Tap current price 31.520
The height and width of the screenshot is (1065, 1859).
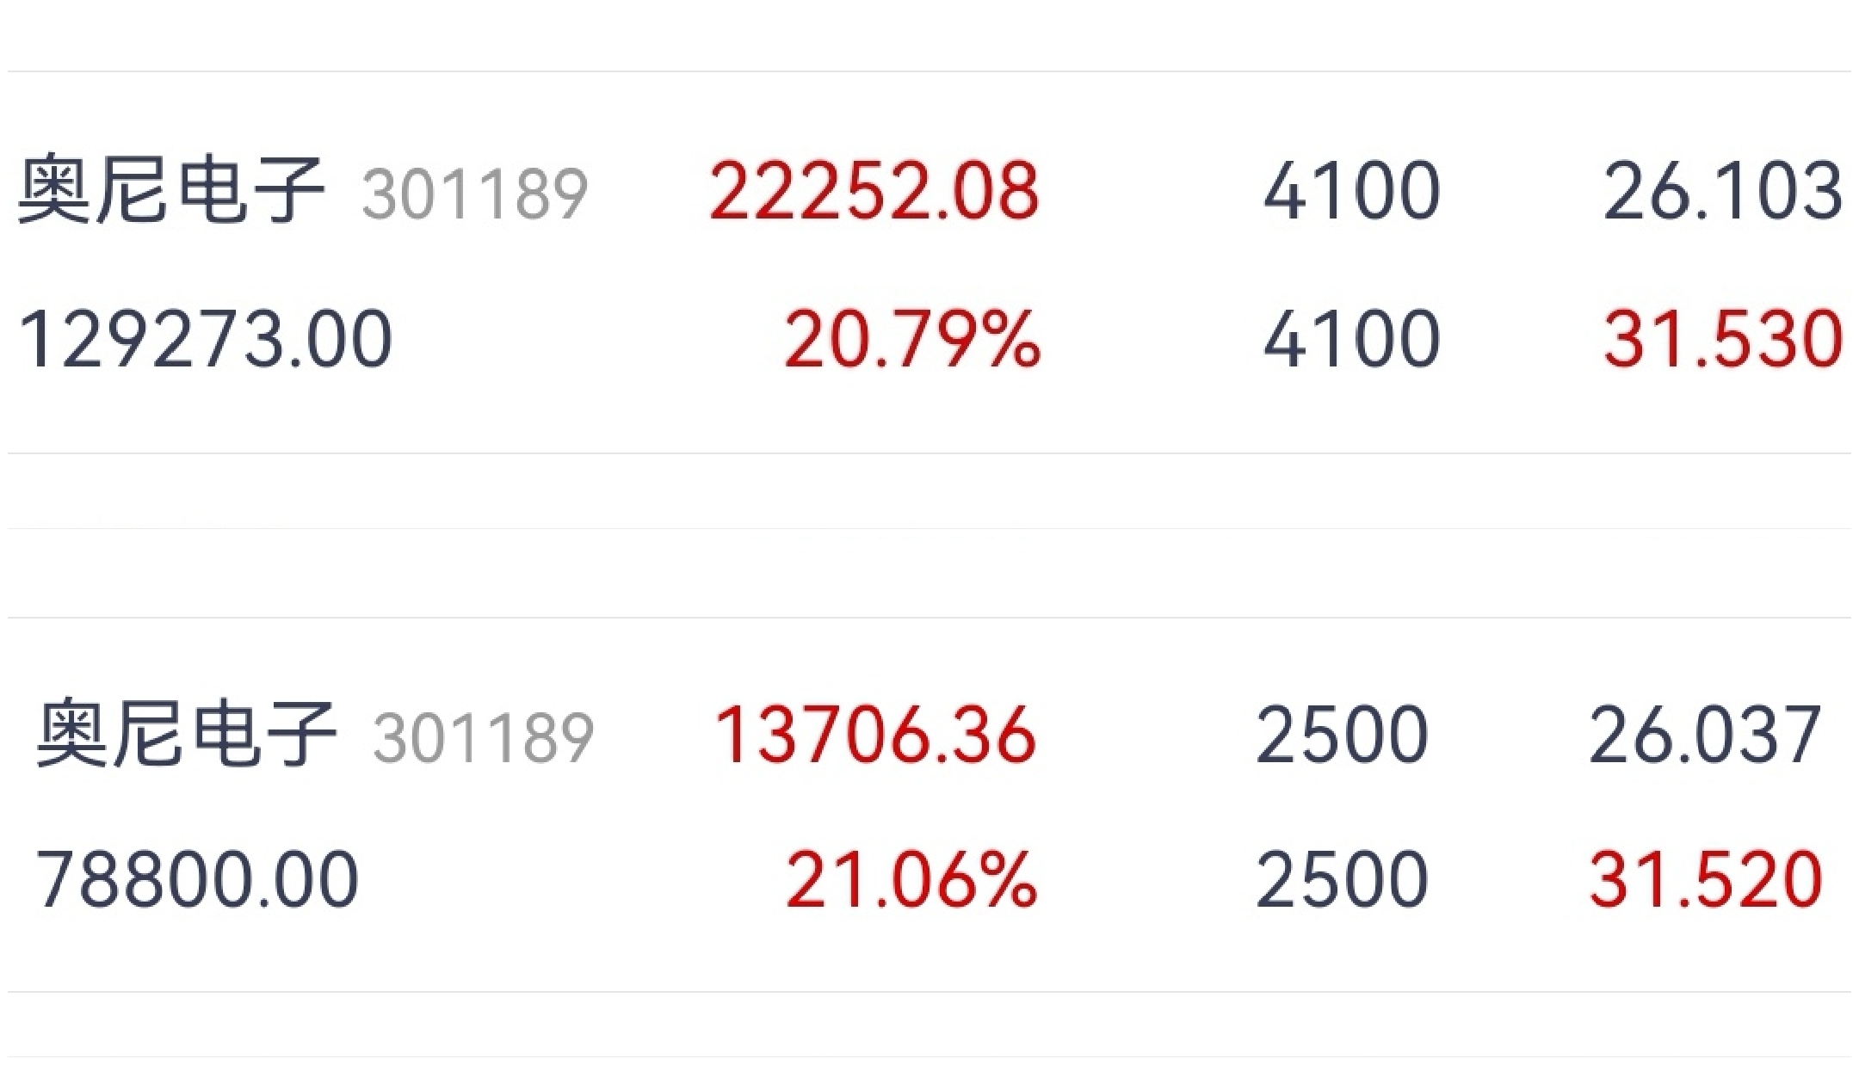point(1705,879)
